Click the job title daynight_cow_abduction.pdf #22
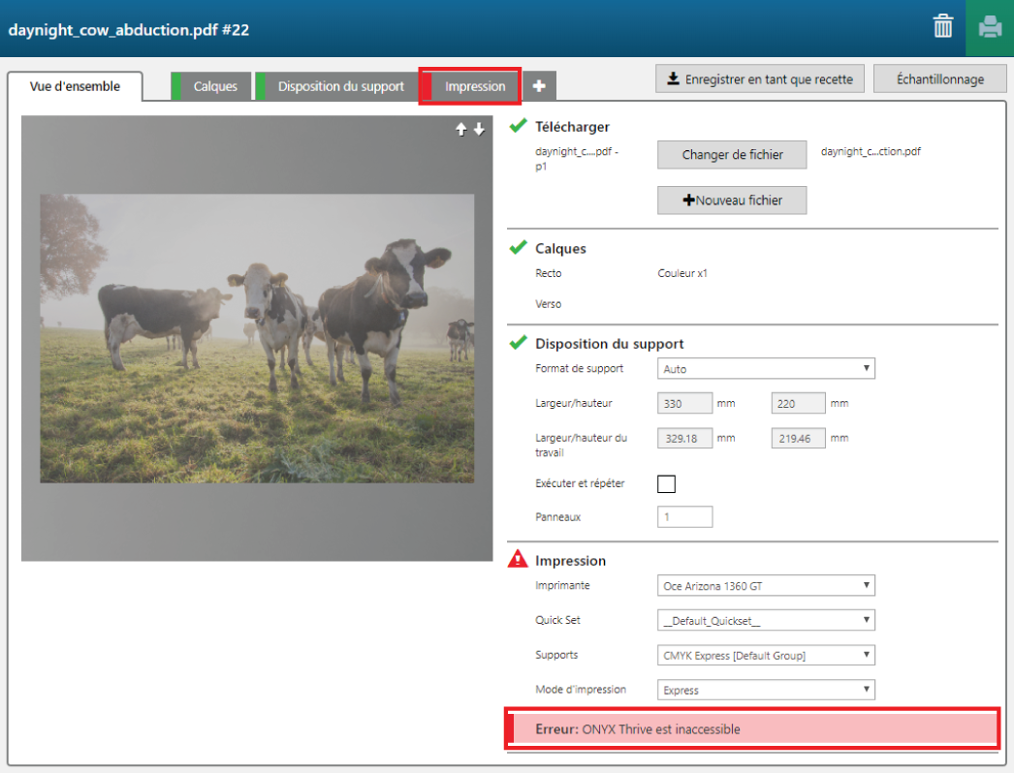1014x773 pixels. click(129, 30)
